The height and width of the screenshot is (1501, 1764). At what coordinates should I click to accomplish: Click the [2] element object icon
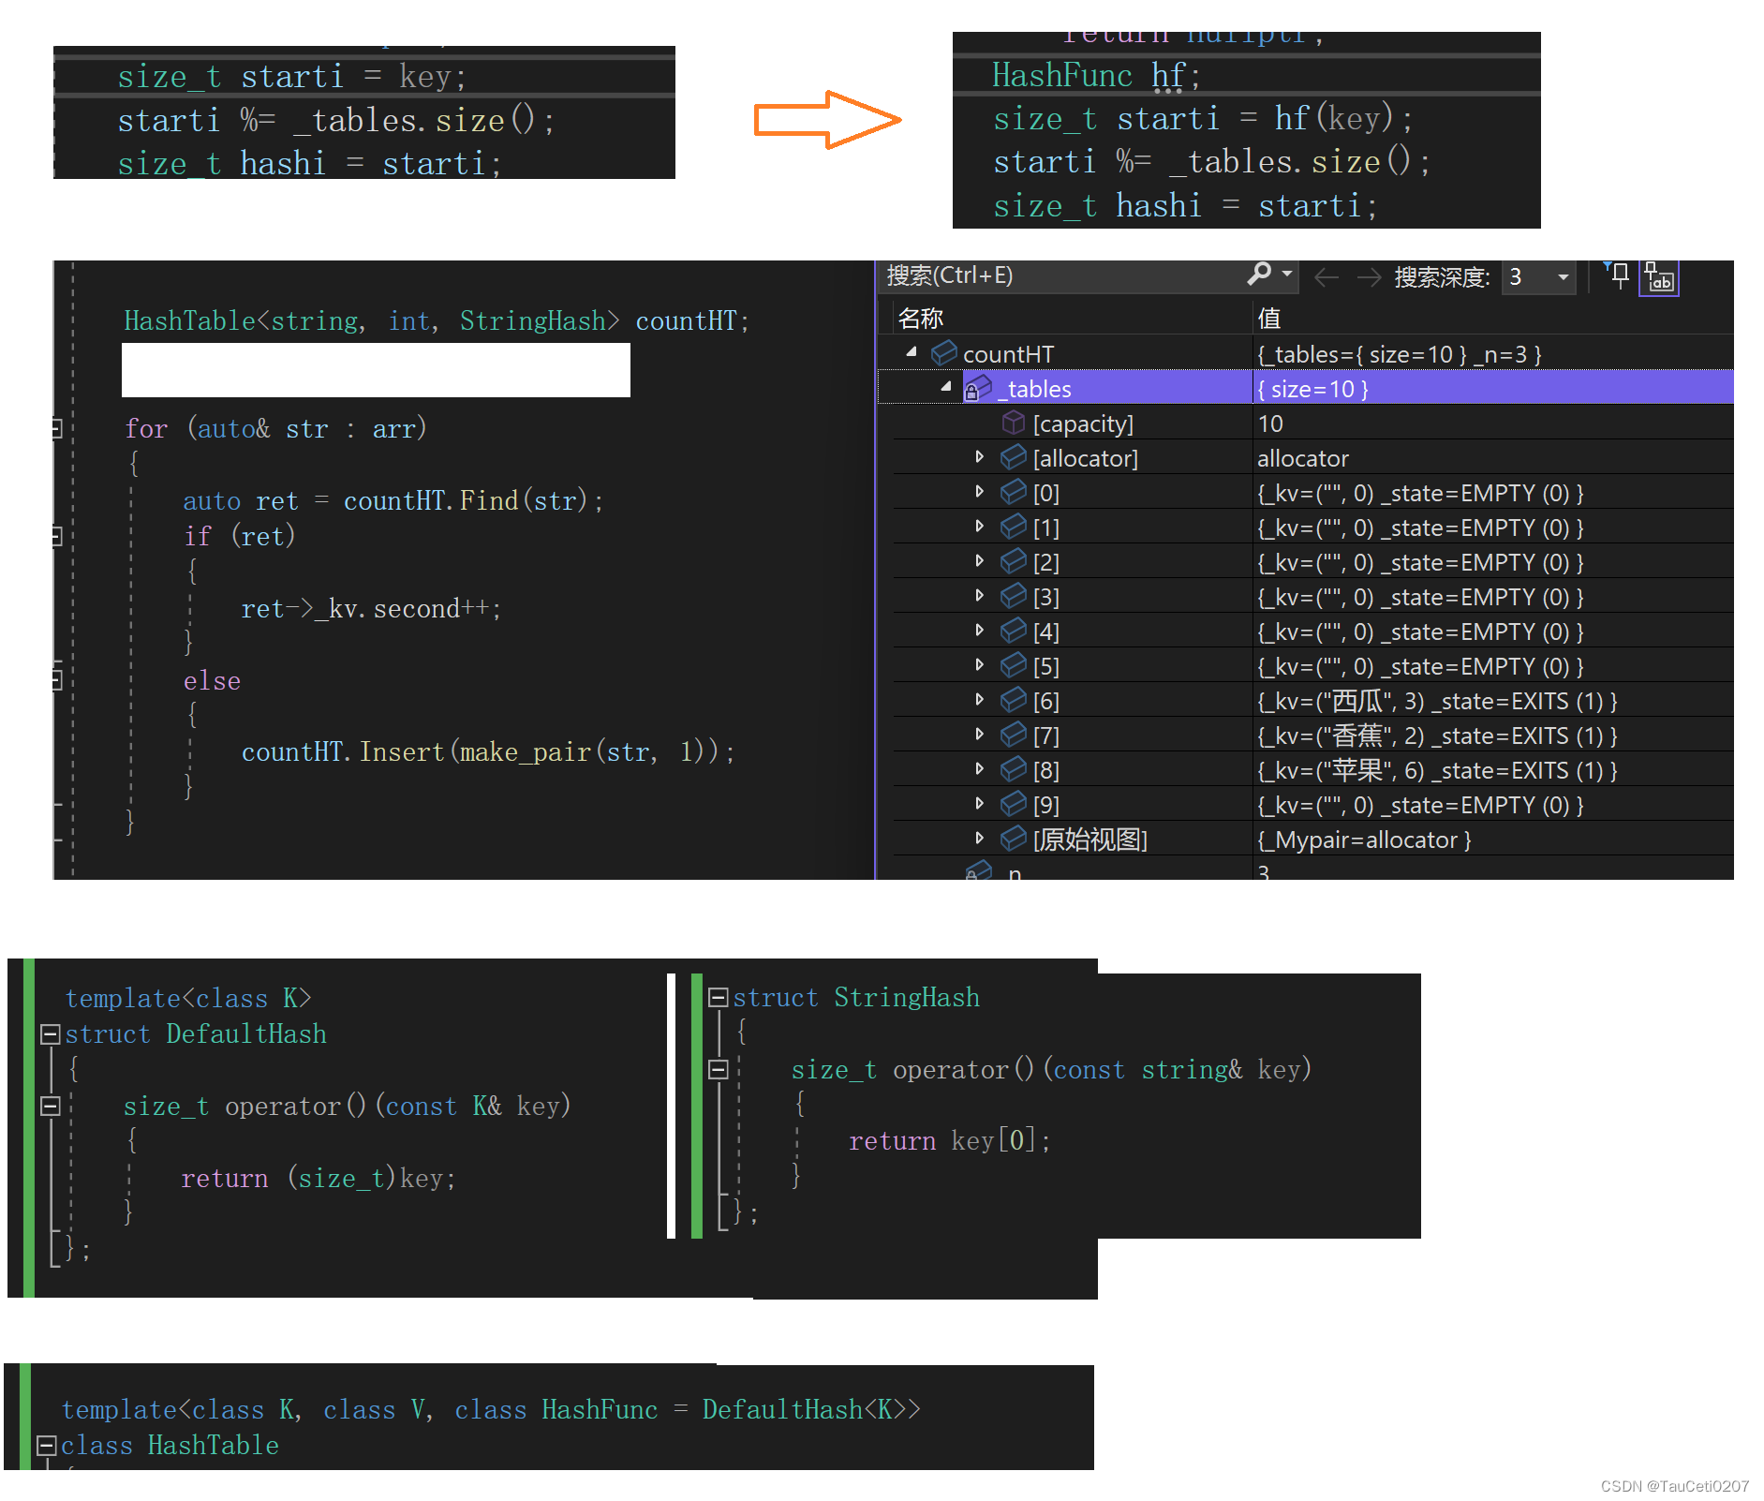1013,561
